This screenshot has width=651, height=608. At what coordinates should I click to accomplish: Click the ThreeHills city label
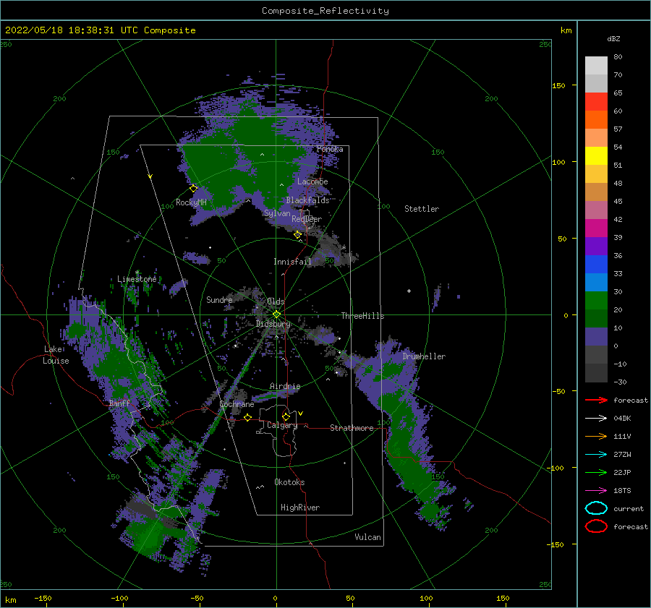(362, 316)
